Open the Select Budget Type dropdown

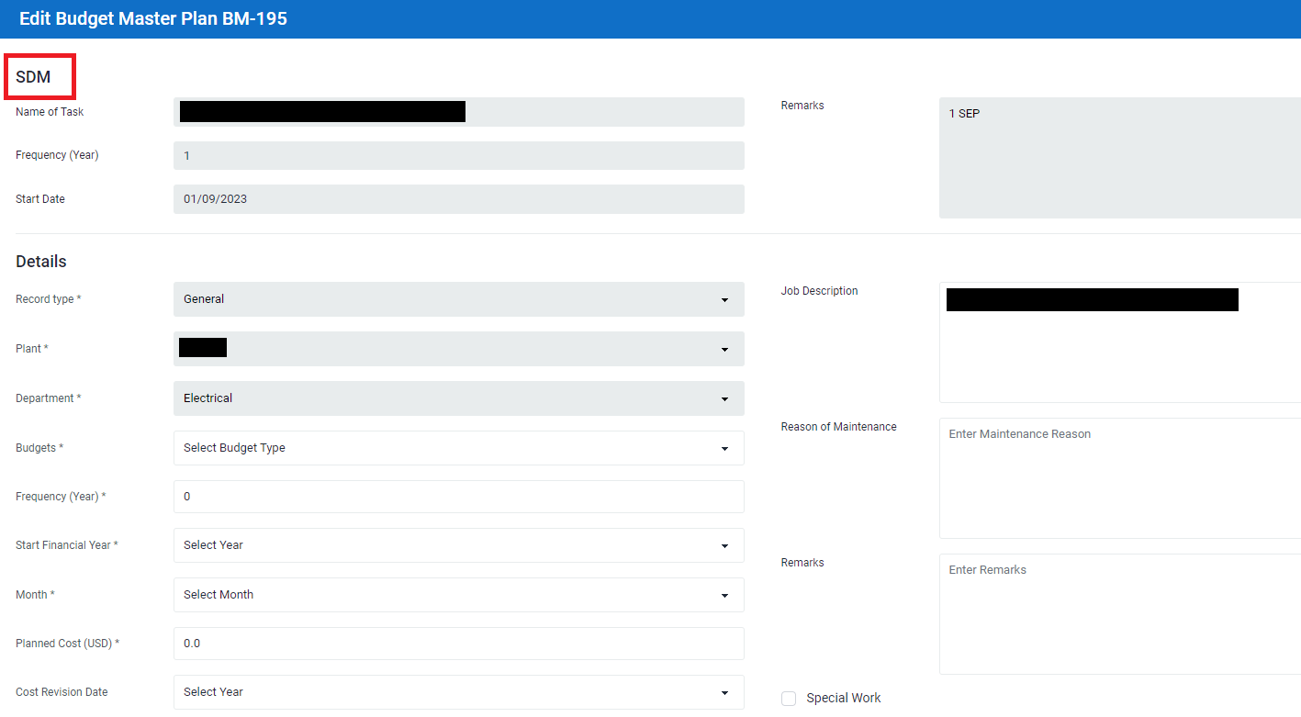pos(458,448)
